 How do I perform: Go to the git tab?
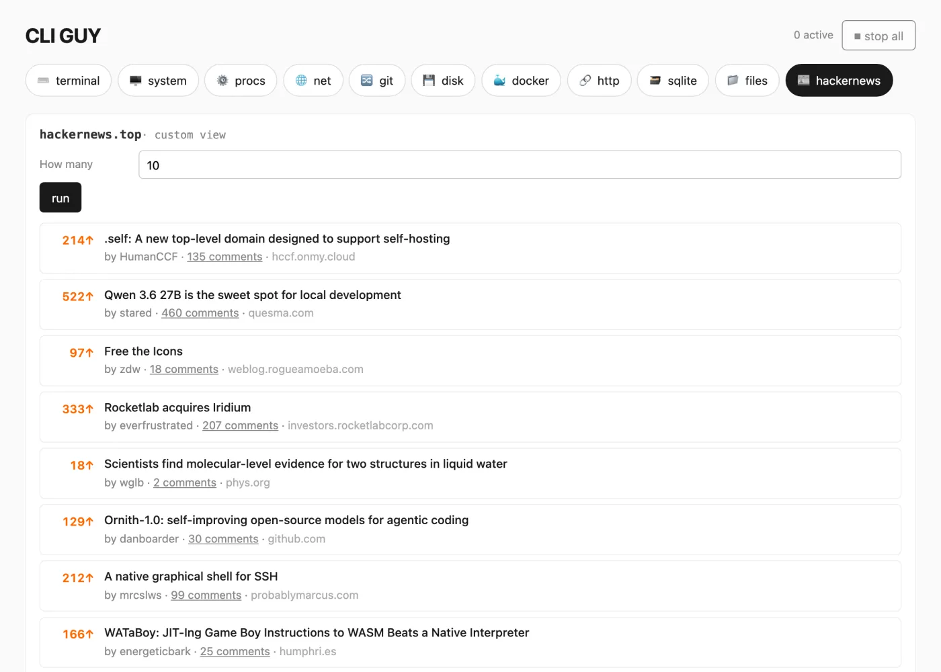[377, 81]
